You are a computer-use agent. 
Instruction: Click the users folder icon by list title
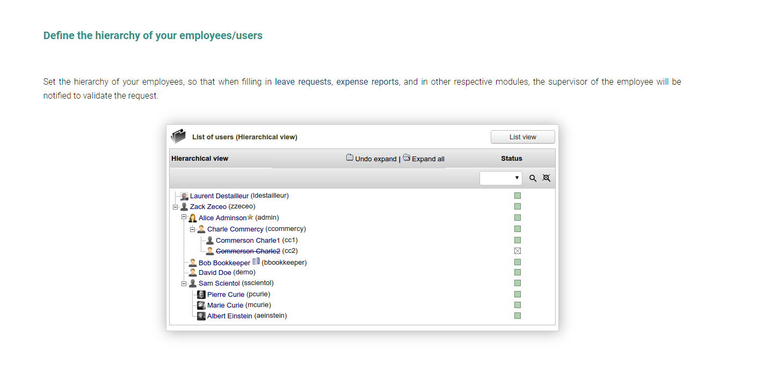pyautogui.click(x=178, y=136)
